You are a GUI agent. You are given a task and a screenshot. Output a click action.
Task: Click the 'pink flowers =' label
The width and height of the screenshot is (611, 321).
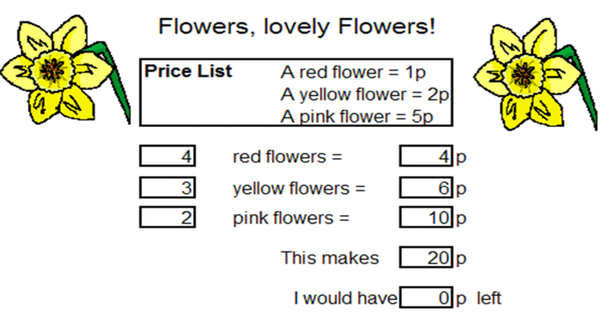pos(291,219)
